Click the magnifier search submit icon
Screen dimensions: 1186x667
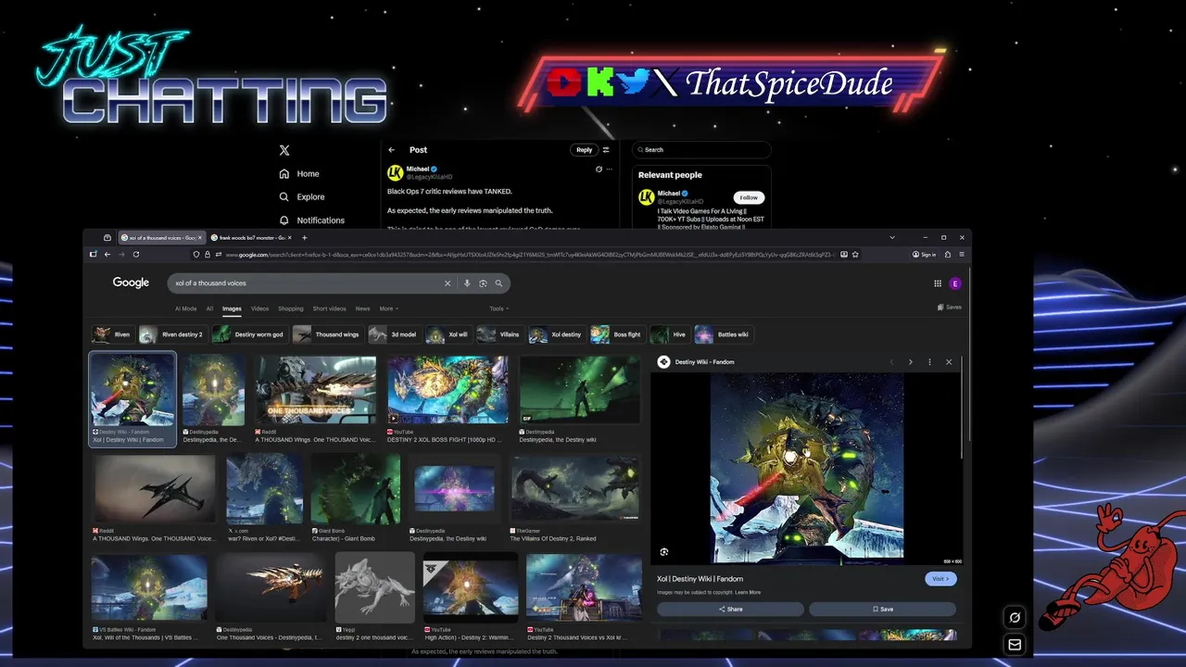coord(498,283)
